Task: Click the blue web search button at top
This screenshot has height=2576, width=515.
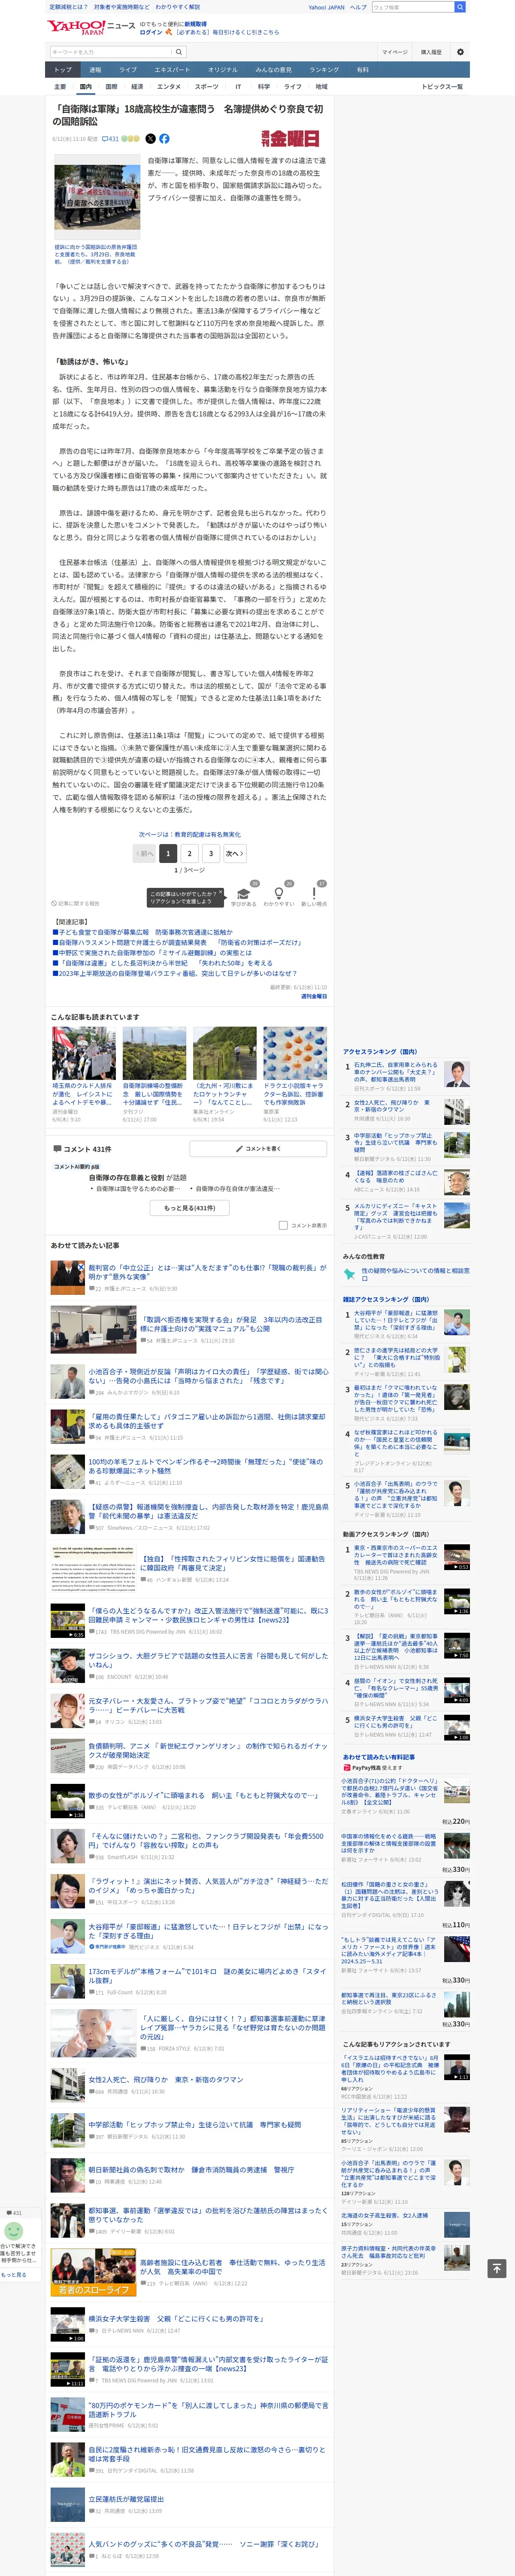Action: pos(460,7)
